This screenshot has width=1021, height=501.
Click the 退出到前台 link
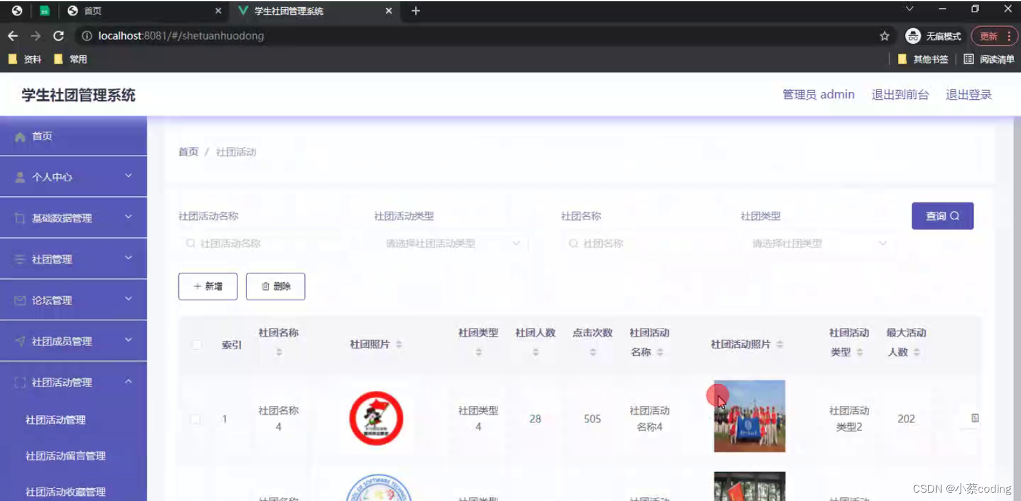[x=900, y=95]
